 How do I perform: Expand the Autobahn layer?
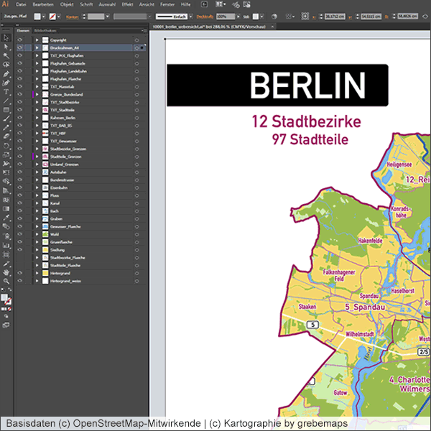[x=37, y=172]
